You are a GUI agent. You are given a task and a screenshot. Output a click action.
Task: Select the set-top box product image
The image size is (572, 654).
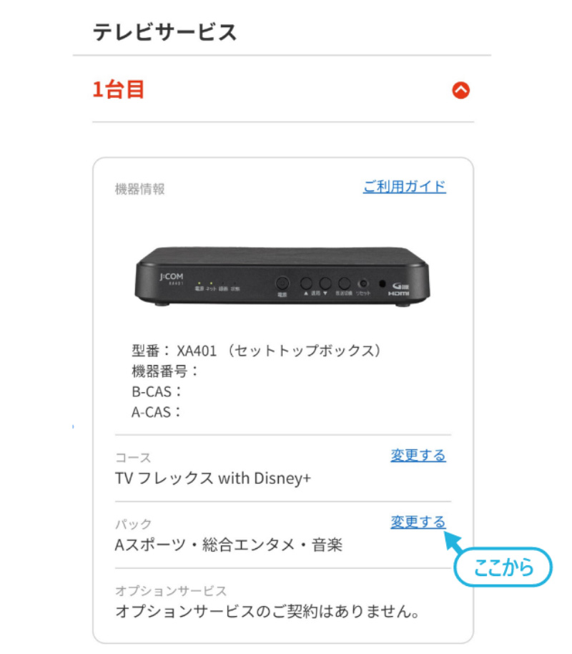282,276
